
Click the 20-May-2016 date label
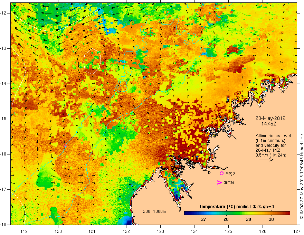click(270, 118)
